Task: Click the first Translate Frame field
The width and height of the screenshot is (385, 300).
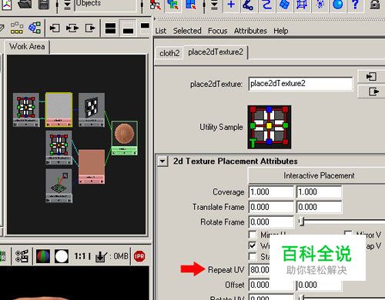Action: 271,207
